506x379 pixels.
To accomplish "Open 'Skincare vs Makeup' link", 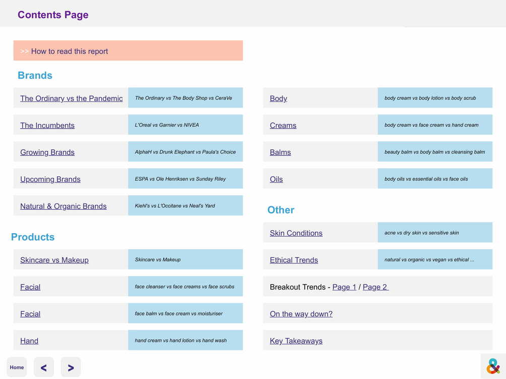I will [x=54, y=260].
